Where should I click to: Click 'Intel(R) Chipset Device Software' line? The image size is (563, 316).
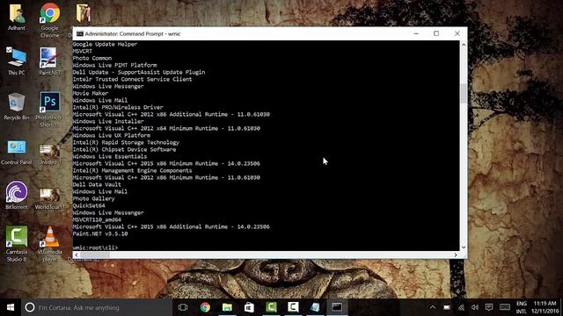click(124, 149)
